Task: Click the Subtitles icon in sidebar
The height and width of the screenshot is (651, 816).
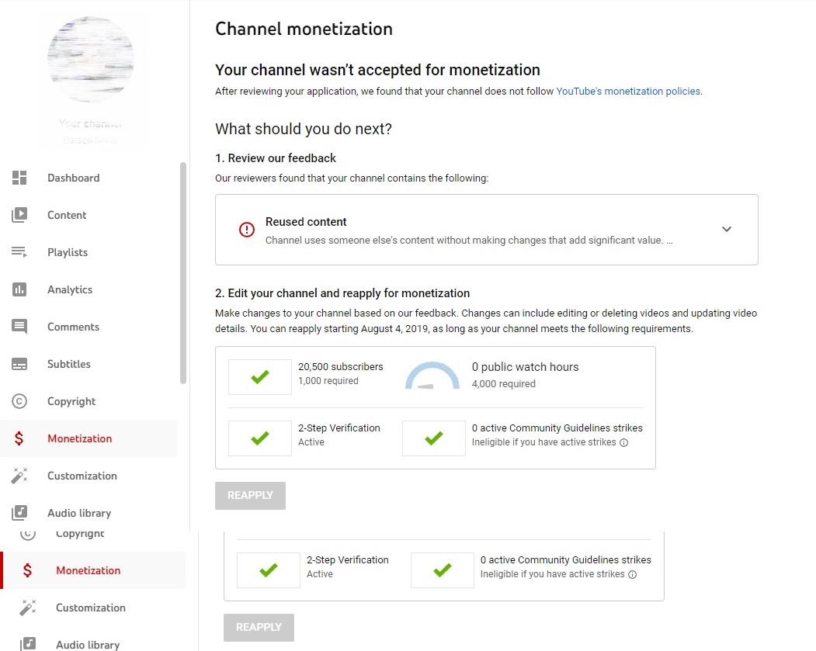Action: click(19, 364)
